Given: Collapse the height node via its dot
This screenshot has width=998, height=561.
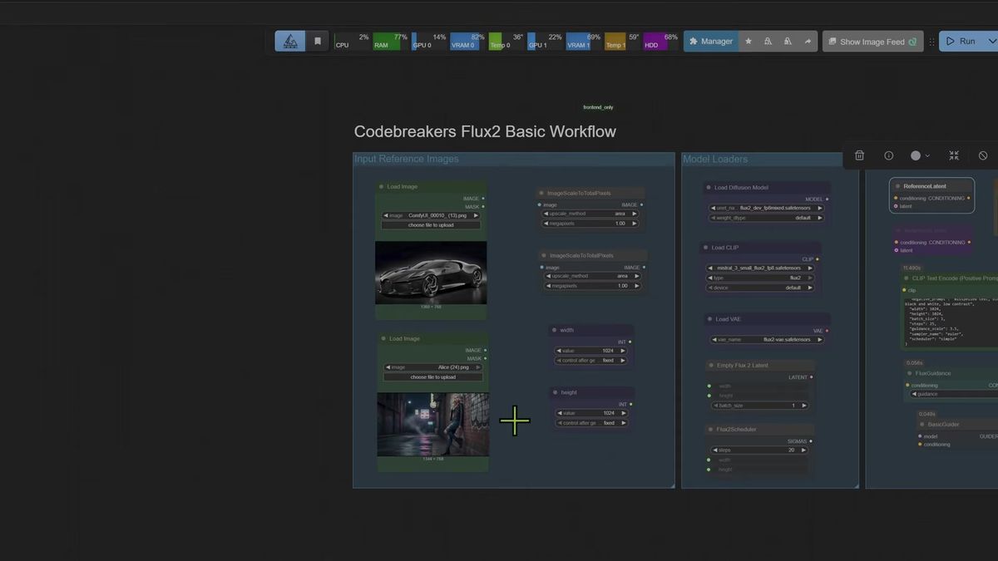Looking at the screenshot, I should 556,392.
